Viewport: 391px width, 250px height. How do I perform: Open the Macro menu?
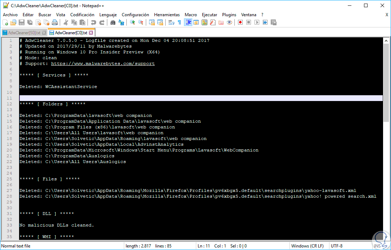point(191,15)
